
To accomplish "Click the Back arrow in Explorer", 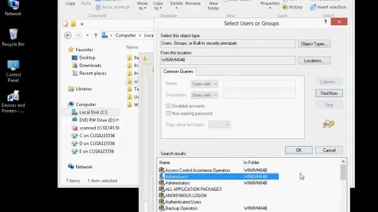I will tap(68, 35).
